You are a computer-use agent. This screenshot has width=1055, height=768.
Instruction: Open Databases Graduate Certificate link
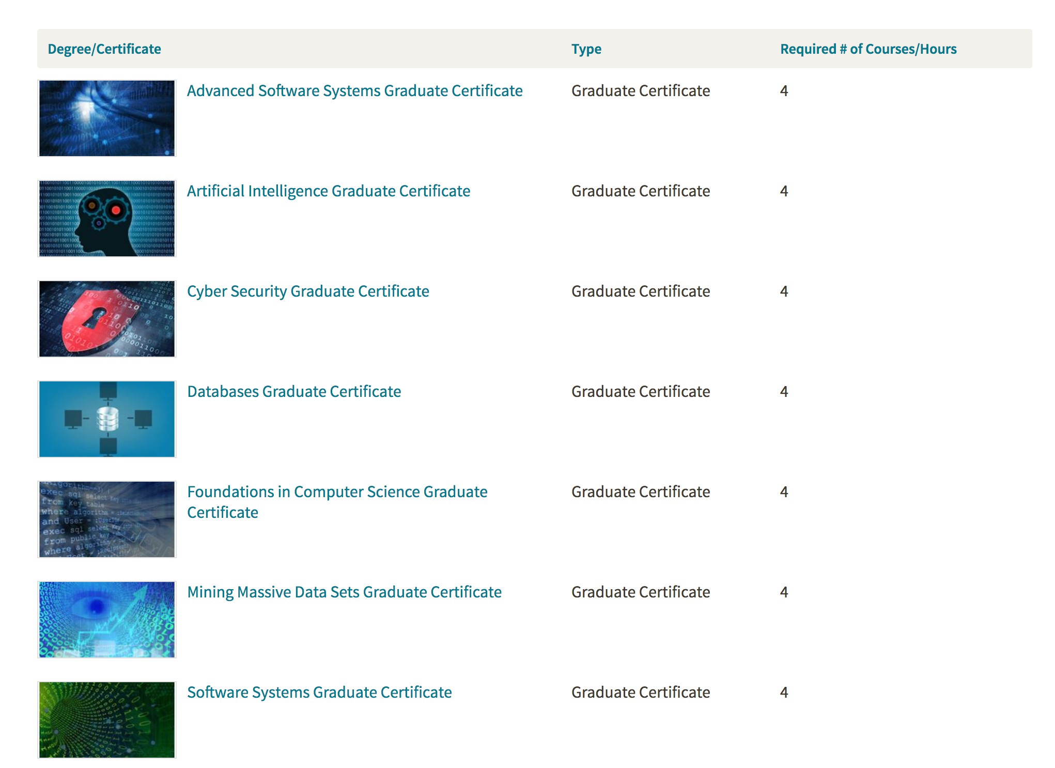294,392
